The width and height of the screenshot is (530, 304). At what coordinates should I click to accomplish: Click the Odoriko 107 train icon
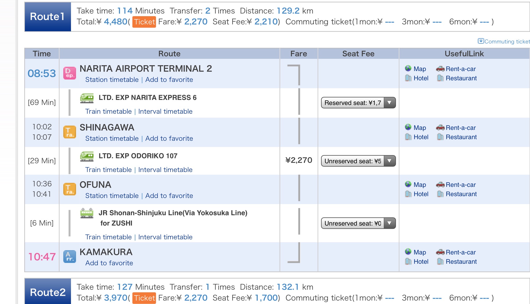pyautogui.click(x=87, y=156)
